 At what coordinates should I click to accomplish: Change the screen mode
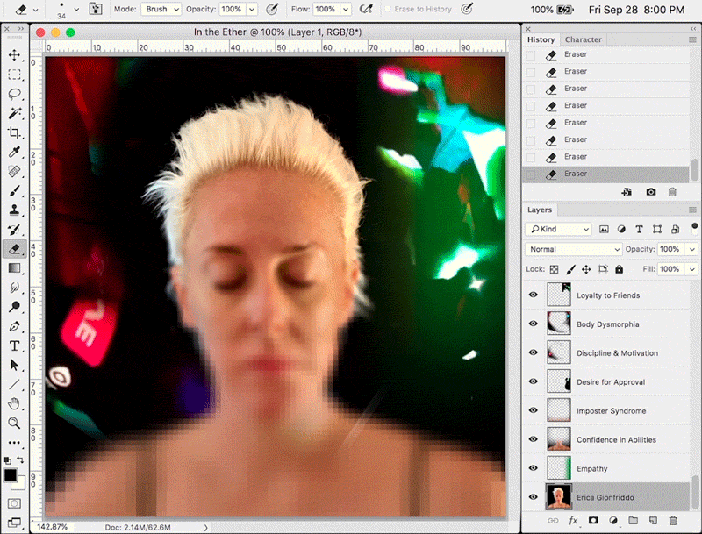coord(14,522)
